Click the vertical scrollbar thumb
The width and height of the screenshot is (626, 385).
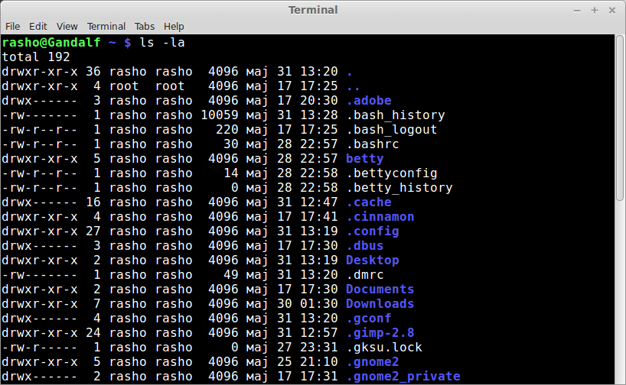[x=619, y=118]
